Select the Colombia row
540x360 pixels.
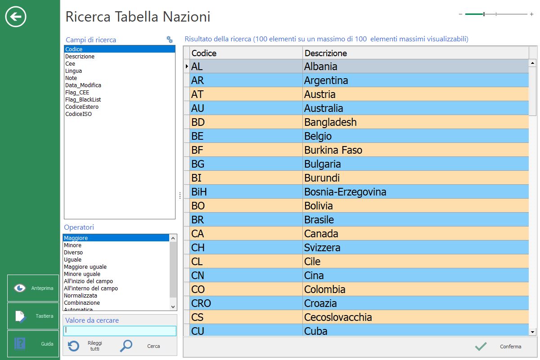pyautogui.click(x=356, y=289)
